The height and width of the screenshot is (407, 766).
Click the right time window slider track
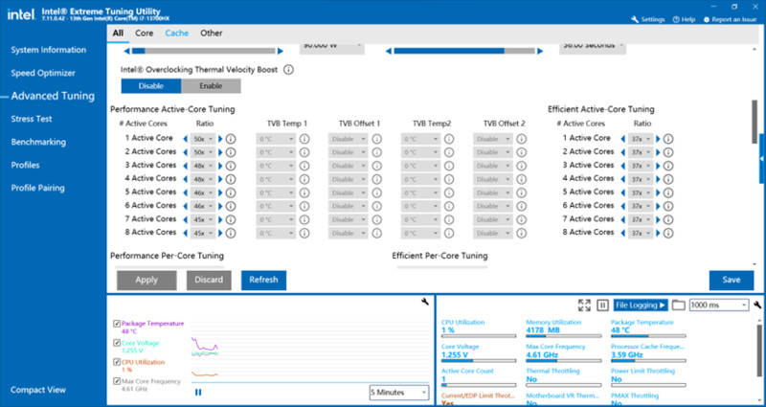[464, 51]
